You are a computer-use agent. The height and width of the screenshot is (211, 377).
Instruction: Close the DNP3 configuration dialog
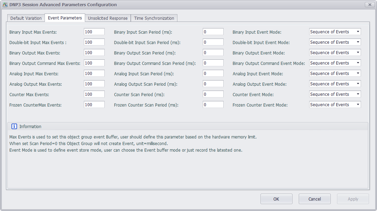369,5
